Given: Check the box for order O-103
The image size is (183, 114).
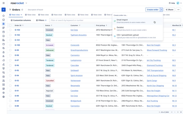Looking at the screenshot, I should pos(10,30).
